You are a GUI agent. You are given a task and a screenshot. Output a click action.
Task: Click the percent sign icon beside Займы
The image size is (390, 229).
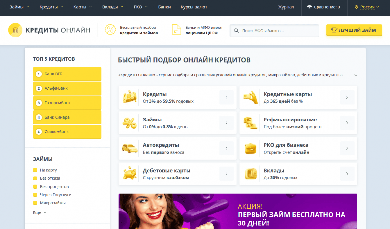tap(130, 123)
